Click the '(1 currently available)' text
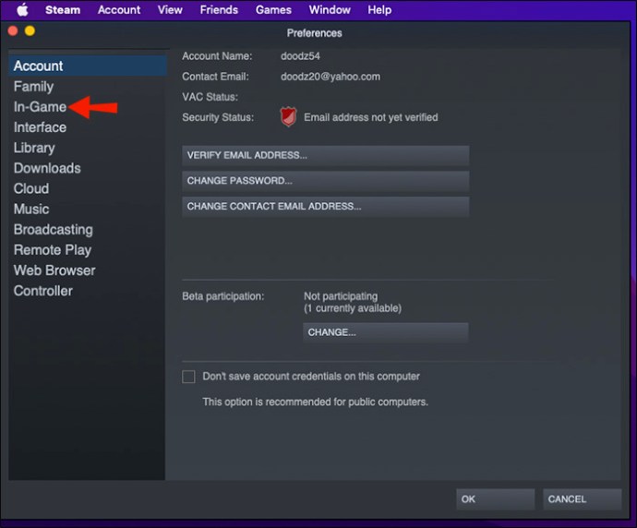 click(353, 308)
